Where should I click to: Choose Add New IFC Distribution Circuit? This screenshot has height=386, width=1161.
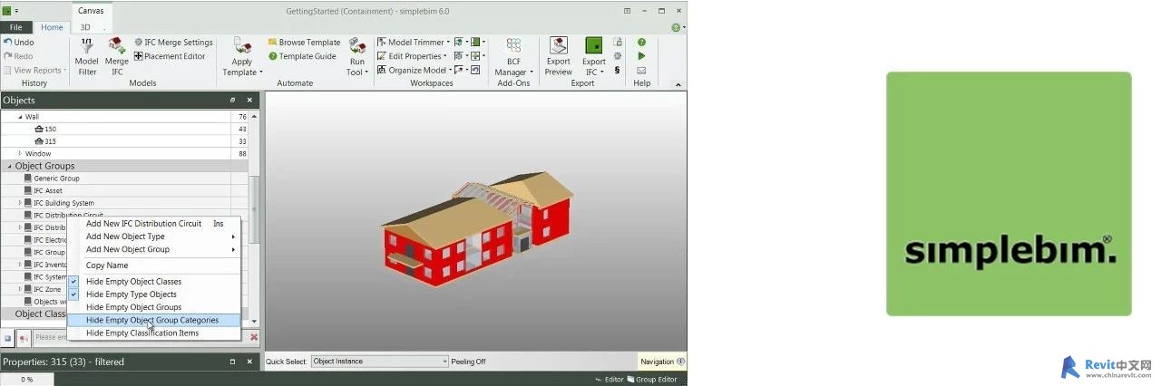pyautogui.click(x=154, y=224)
